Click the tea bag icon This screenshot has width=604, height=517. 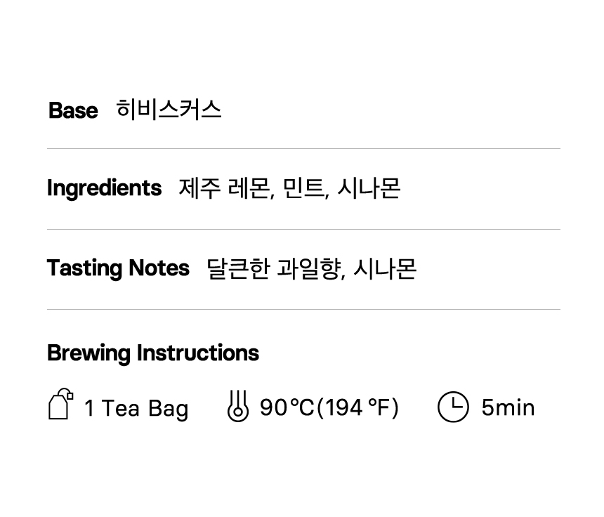60,405
